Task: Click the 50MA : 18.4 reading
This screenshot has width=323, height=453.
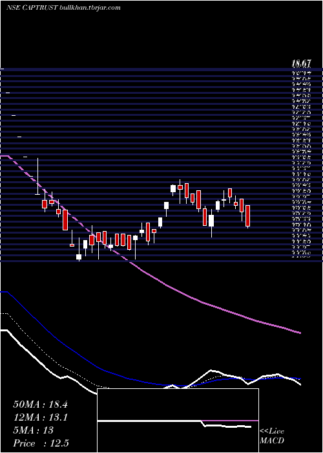Action: click(x=40, y=404)
